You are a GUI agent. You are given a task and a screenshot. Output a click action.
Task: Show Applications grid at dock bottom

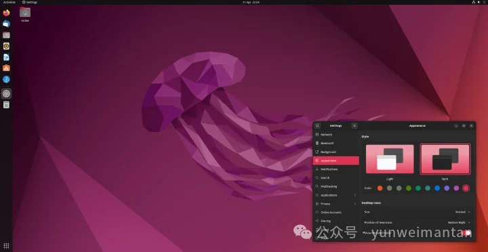[x=6, y=246]
